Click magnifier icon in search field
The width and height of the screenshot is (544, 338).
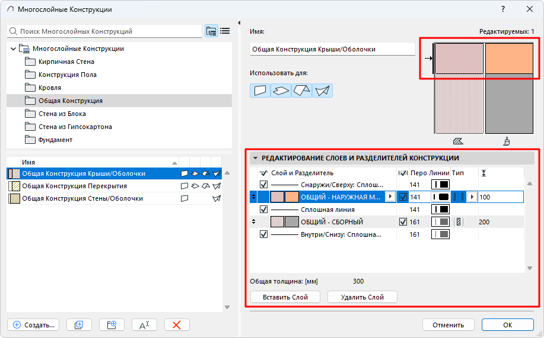[13, 31]
